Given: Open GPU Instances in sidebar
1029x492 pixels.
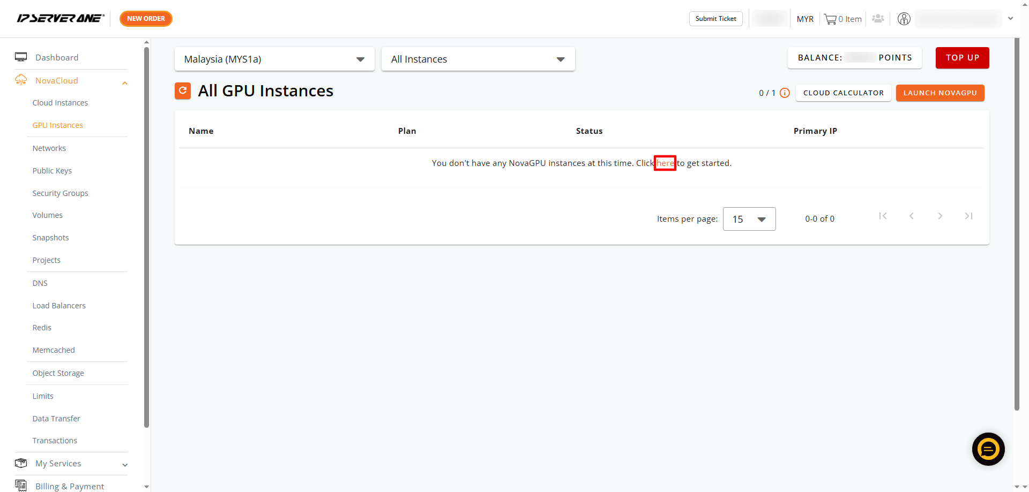Looking at the screenshot, I should tap(57, 125).
